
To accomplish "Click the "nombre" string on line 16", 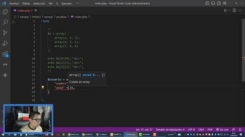I will 61,84.
